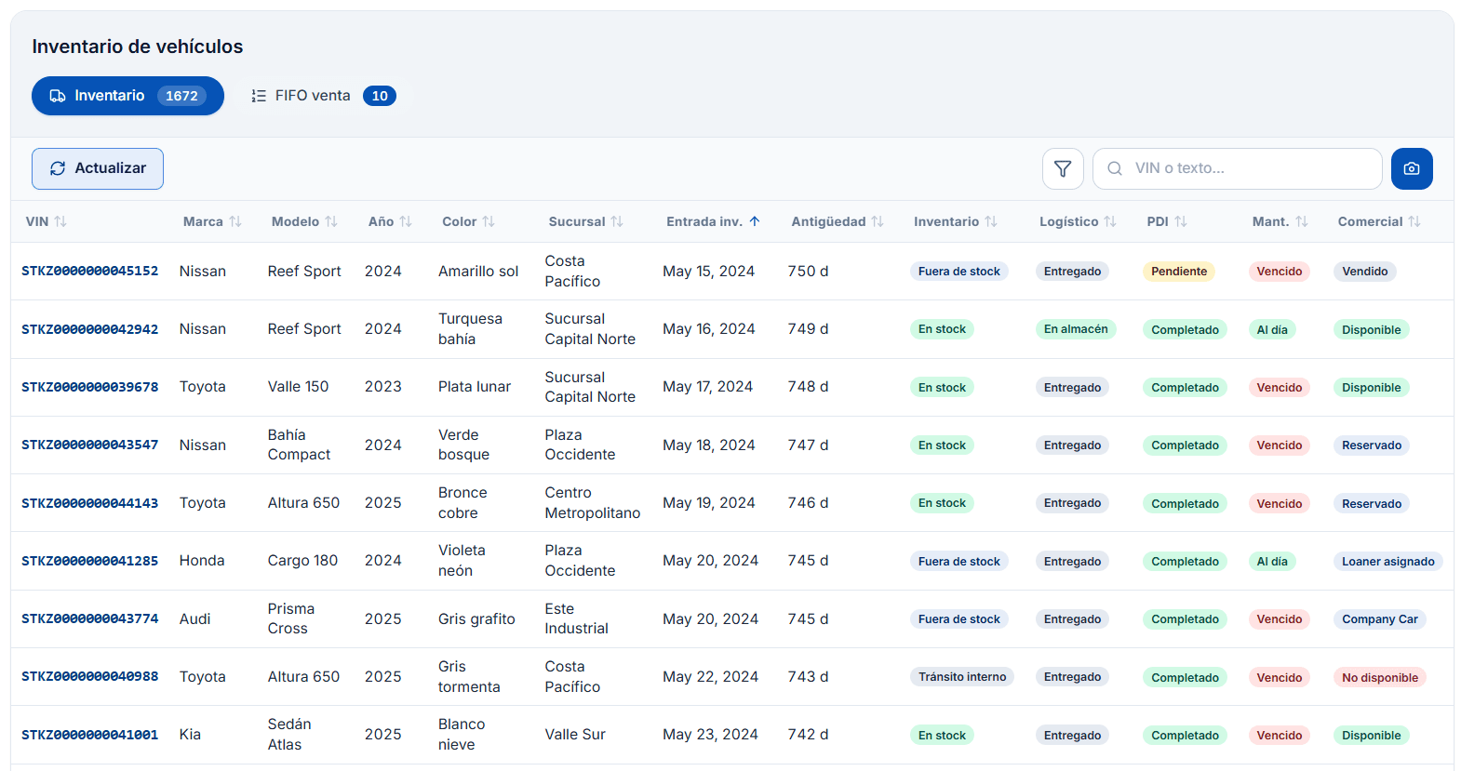
Task: Focus the VIN o texto search field
Action: pos(1237,168)
